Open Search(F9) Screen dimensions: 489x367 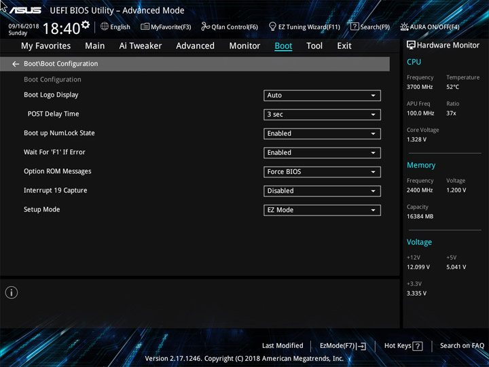coord(370,27)
